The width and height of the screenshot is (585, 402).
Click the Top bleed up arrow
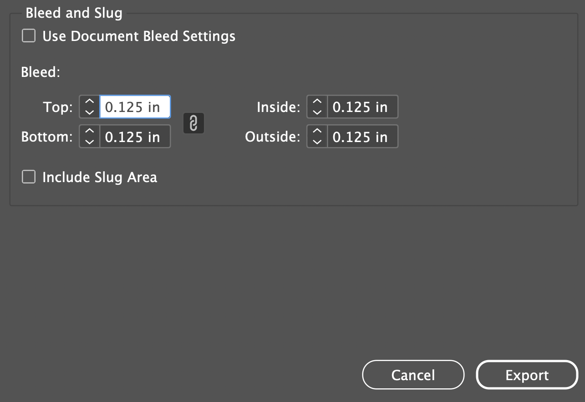tap(90, 102)
